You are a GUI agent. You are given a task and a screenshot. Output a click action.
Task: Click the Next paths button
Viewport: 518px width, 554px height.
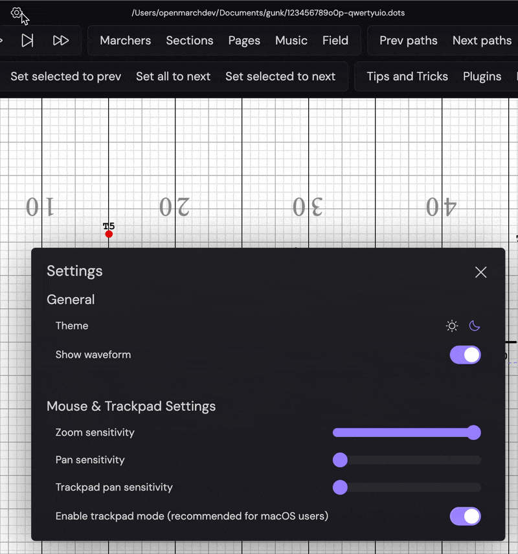(482, 40)
